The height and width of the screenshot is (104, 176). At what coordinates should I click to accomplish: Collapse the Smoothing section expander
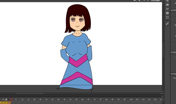172,74
